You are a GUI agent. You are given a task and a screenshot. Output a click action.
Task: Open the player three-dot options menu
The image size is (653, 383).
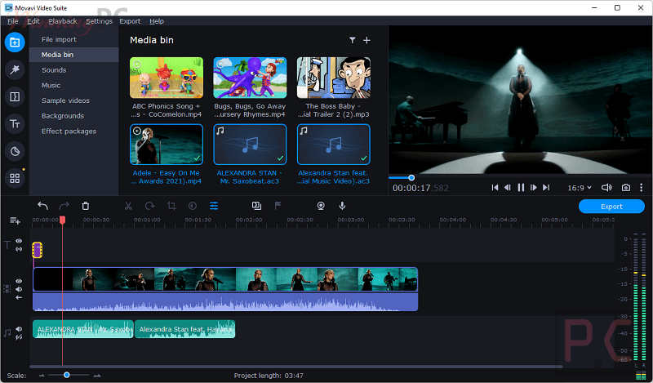642,188
